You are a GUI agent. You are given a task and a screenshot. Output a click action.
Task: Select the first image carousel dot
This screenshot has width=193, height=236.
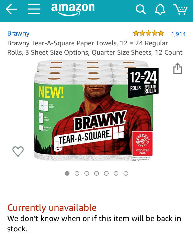click(x=67, y=173)
